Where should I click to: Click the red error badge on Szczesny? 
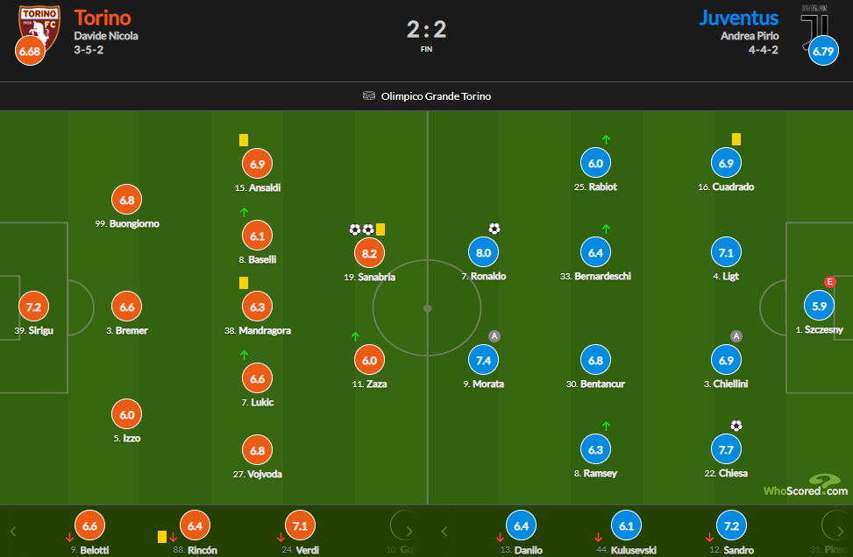click(829, 281)
